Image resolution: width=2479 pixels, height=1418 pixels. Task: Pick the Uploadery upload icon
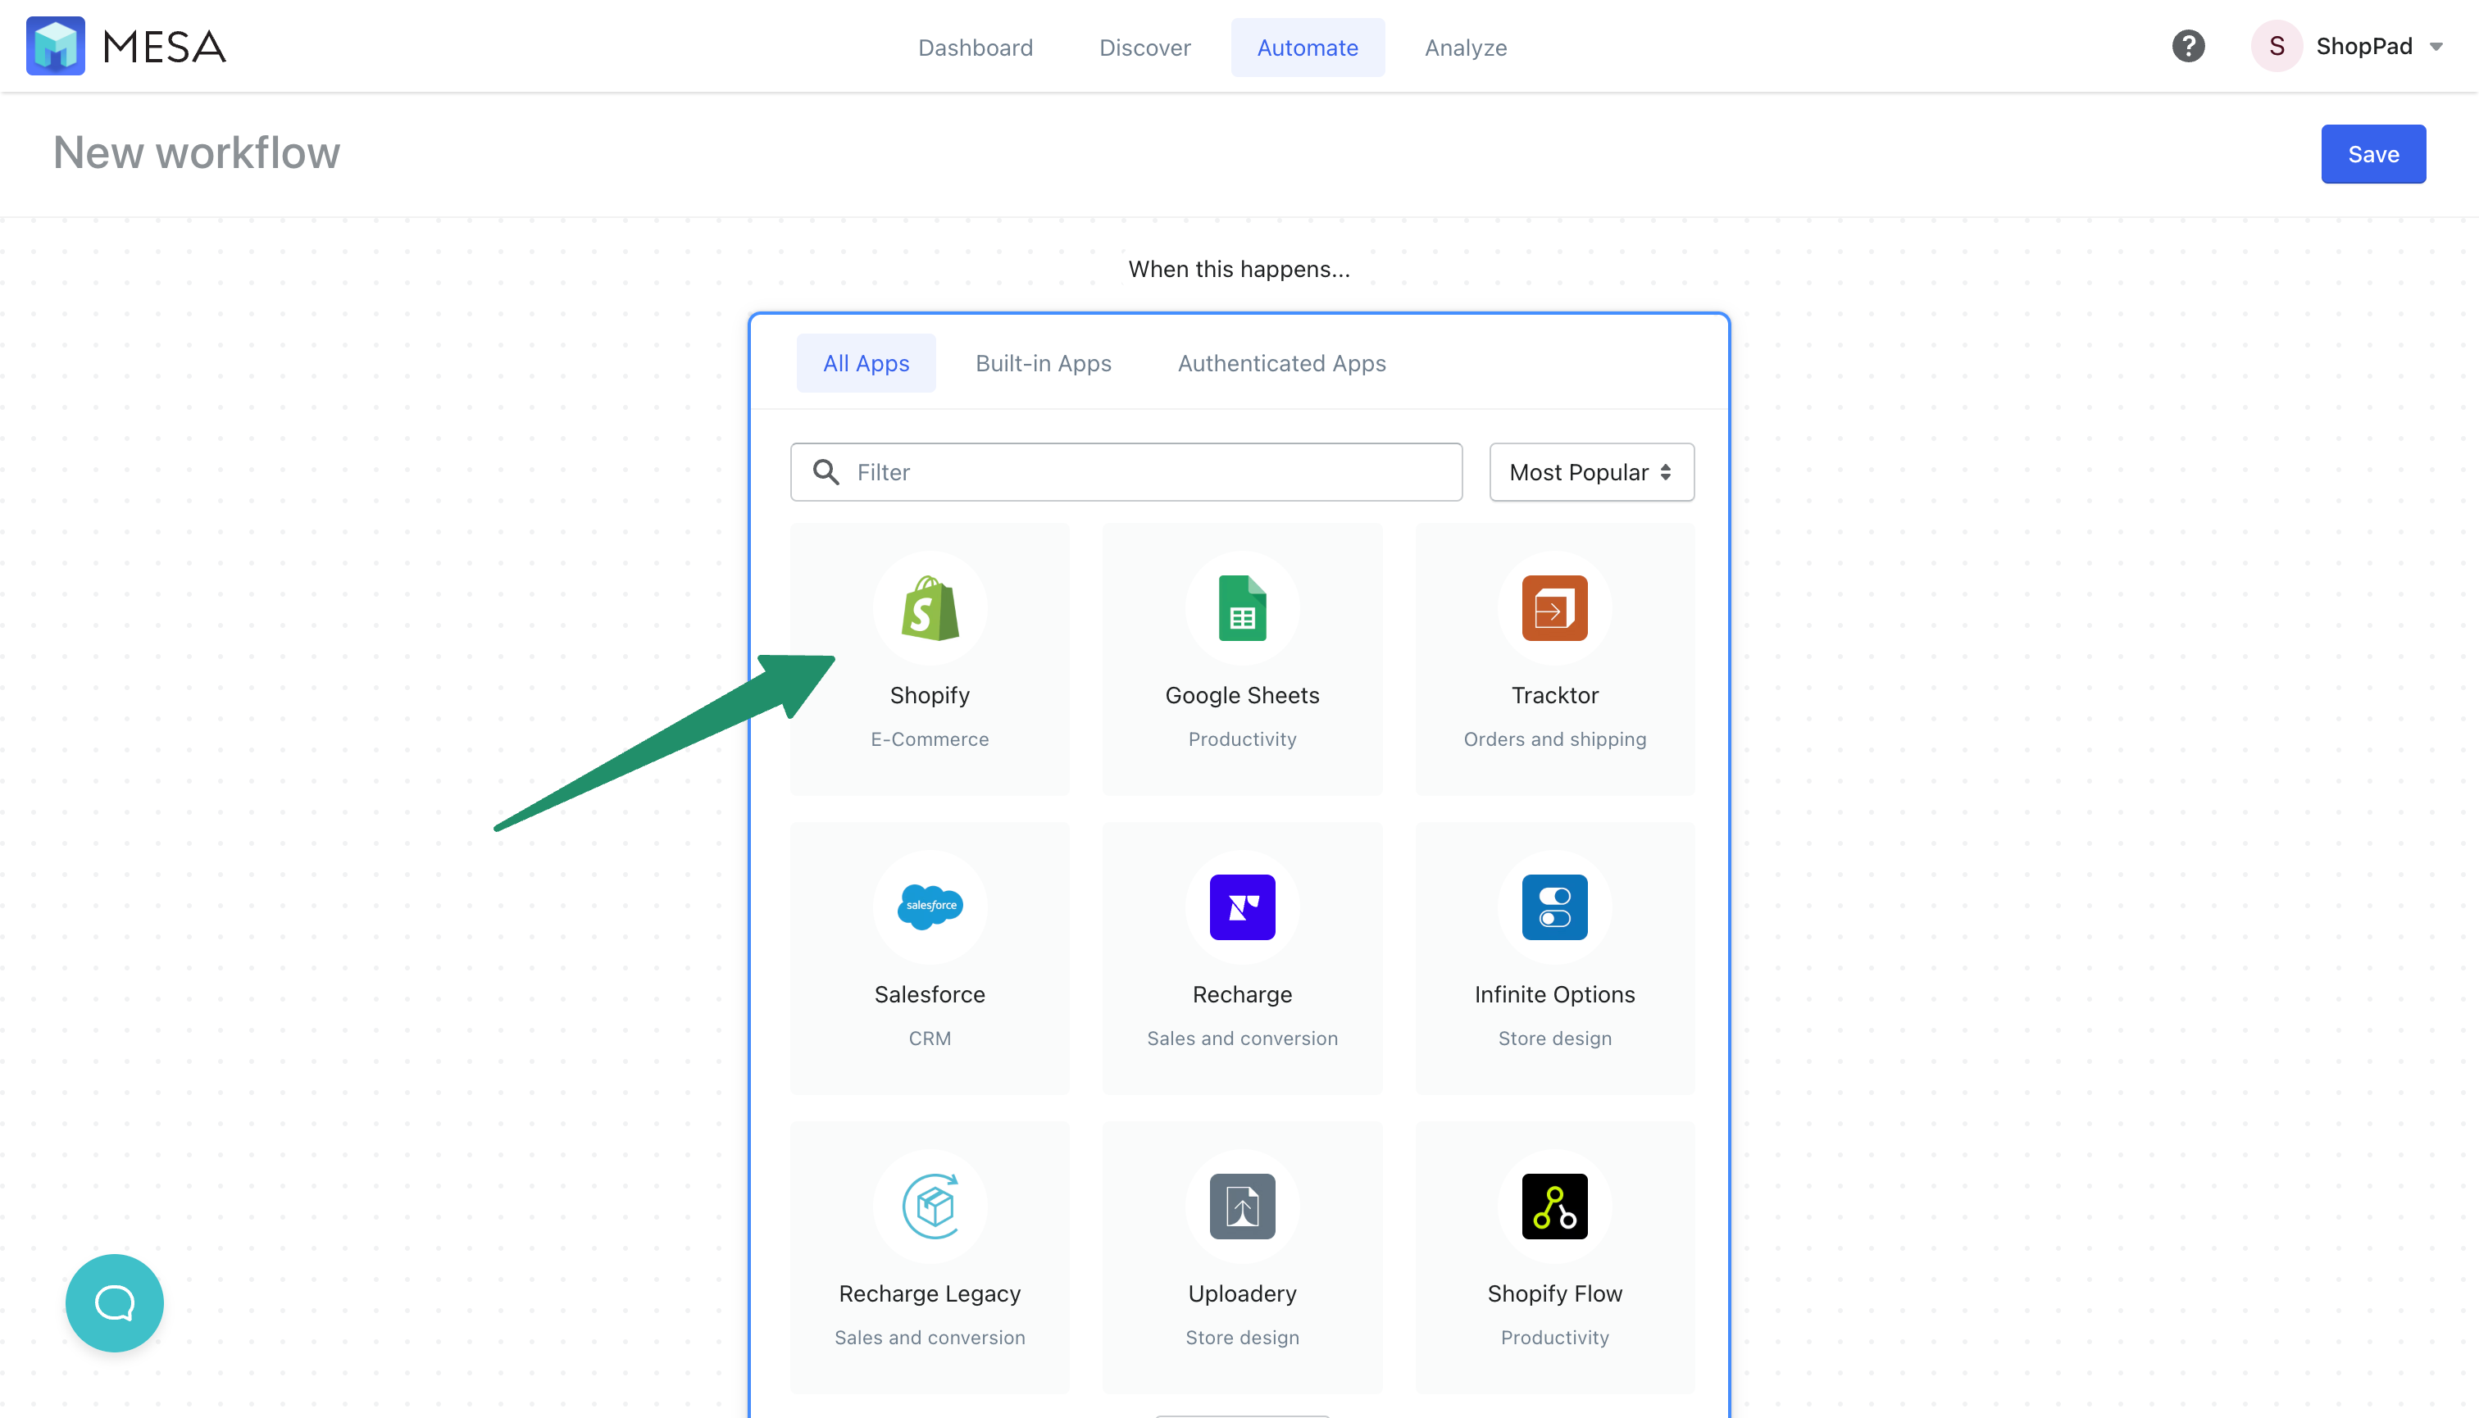click(1242, 1206)
